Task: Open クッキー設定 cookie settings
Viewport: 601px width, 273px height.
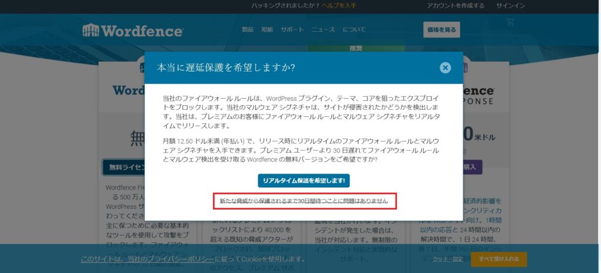Action: pos(448,259)
